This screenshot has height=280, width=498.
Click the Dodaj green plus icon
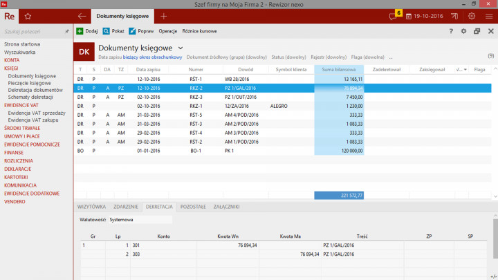tap(80, 31)
